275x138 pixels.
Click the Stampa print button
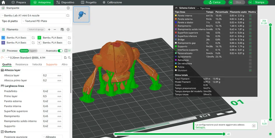click(x=260, y=2)
